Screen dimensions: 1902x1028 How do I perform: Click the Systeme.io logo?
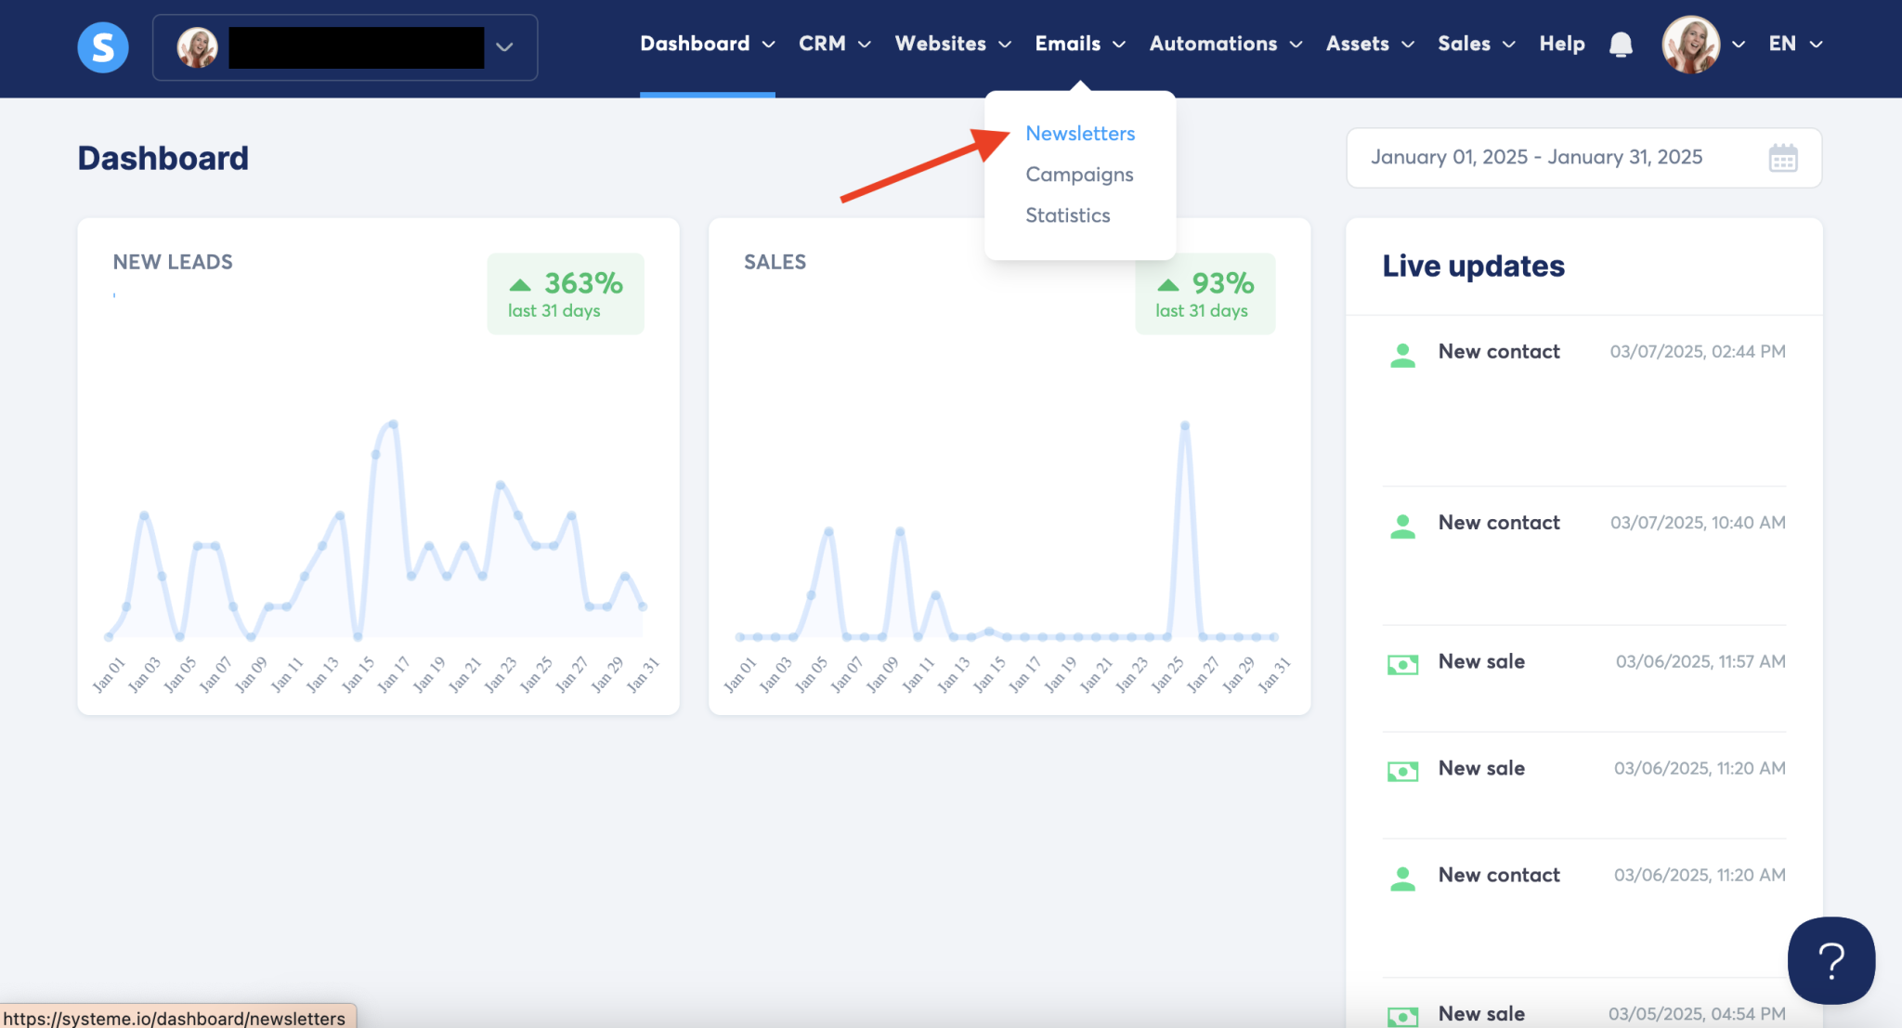click(x=102, y=46)
